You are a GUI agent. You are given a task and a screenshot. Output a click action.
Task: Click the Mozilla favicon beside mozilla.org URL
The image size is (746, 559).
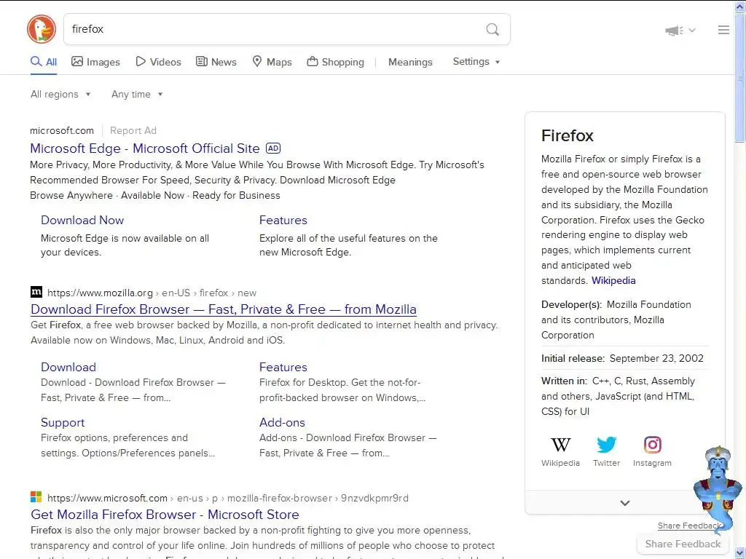click(x=36, y=292)
